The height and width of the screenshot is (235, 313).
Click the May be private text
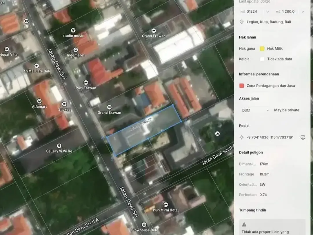pyautogui.click(x=287, y=110)
